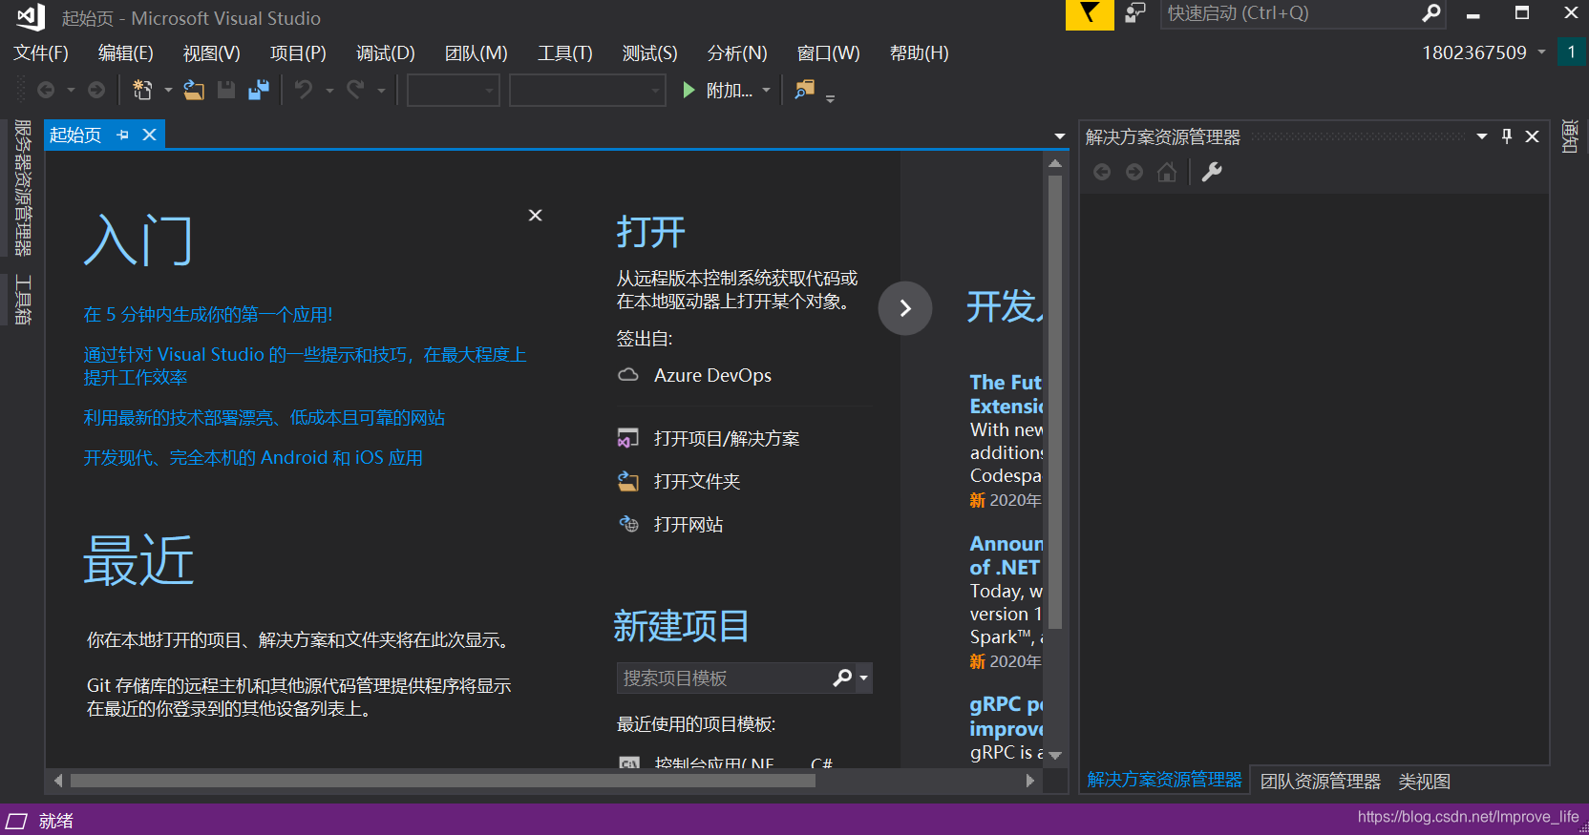Click the round next arrow button

pos(905,308)
